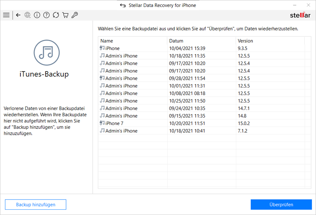Viewport: 316px width, 215px height.
Task: Select Admin's iPhone dated 10/08/2021 08:18
Action: (x=121, y=93)
